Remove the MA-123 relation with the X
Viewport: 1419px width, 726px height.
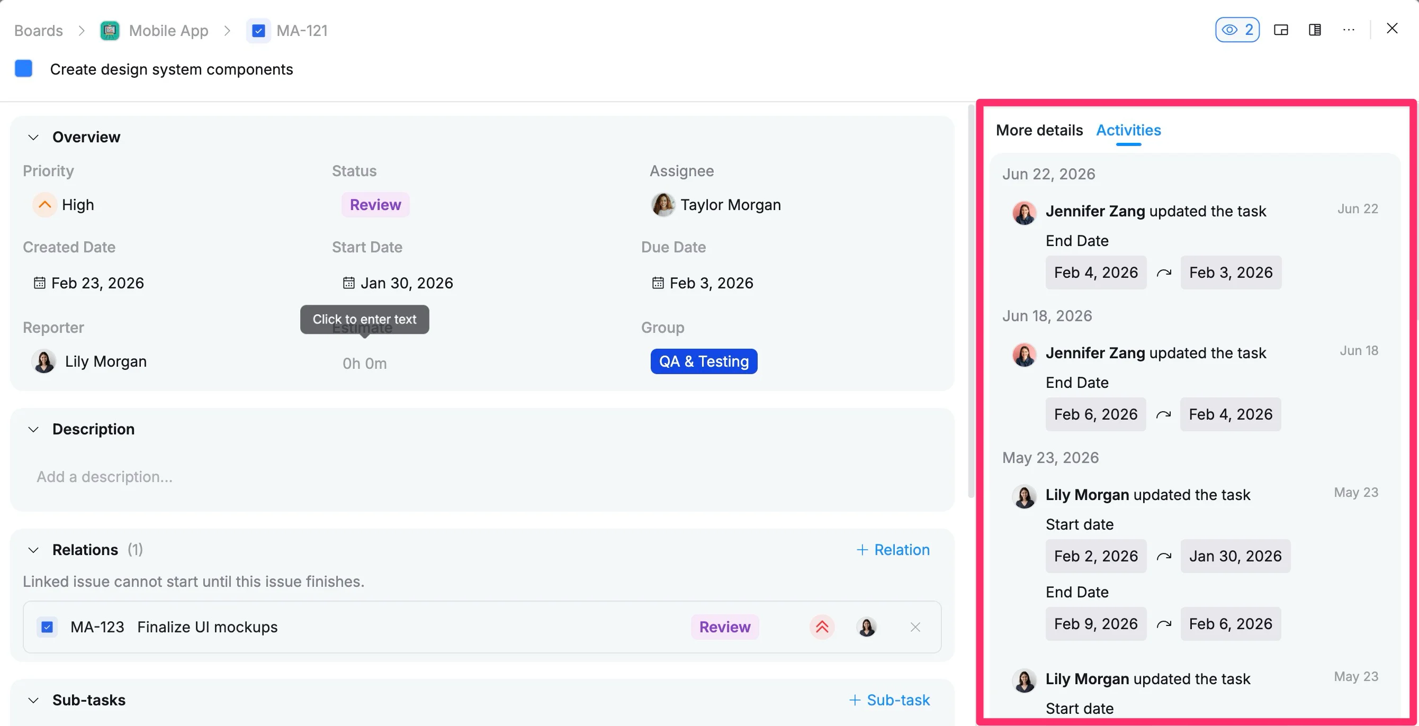coord(915,627)
